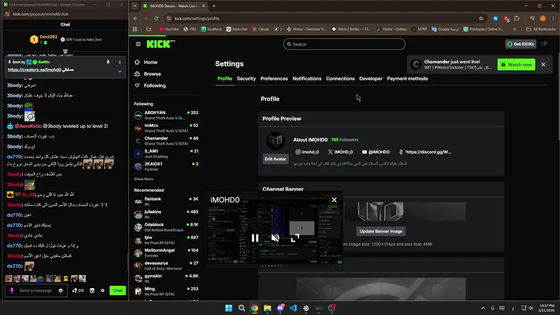Image resolution: width=560 pixels, height=315 pixels.
Task: Pause the iMOHD0 mini player
Action: click(255, 238)
